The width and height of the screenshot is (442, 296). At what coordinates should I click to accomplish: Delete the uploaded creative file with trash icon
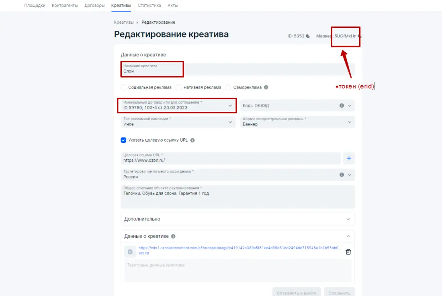pos(348,252)
